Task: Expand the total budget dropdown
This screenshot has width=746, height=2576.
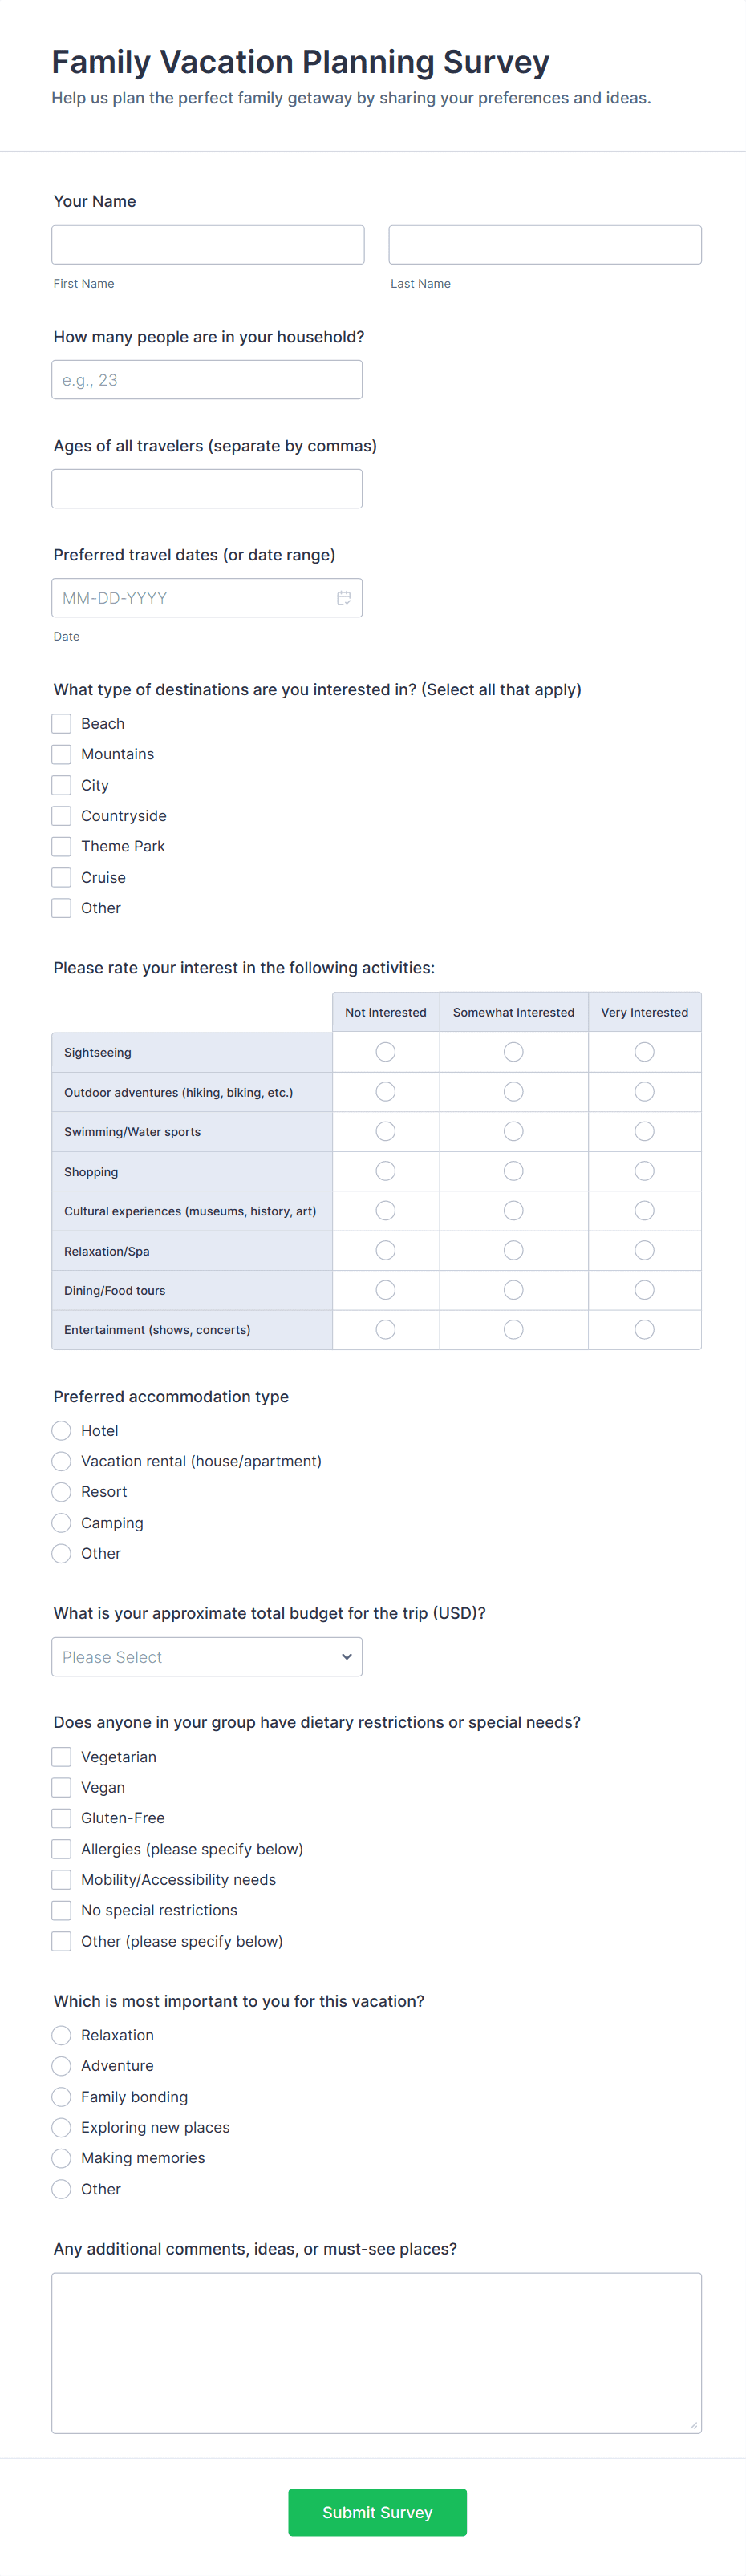Action: pos(207,1657)
